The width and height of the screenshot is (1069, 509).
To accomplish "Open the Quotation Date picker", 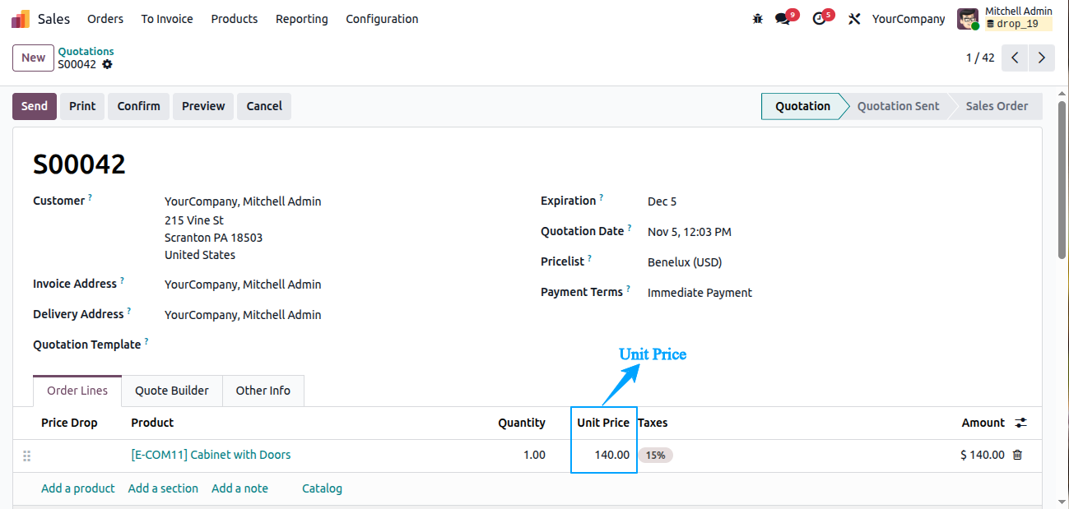I will pos(690,232).
